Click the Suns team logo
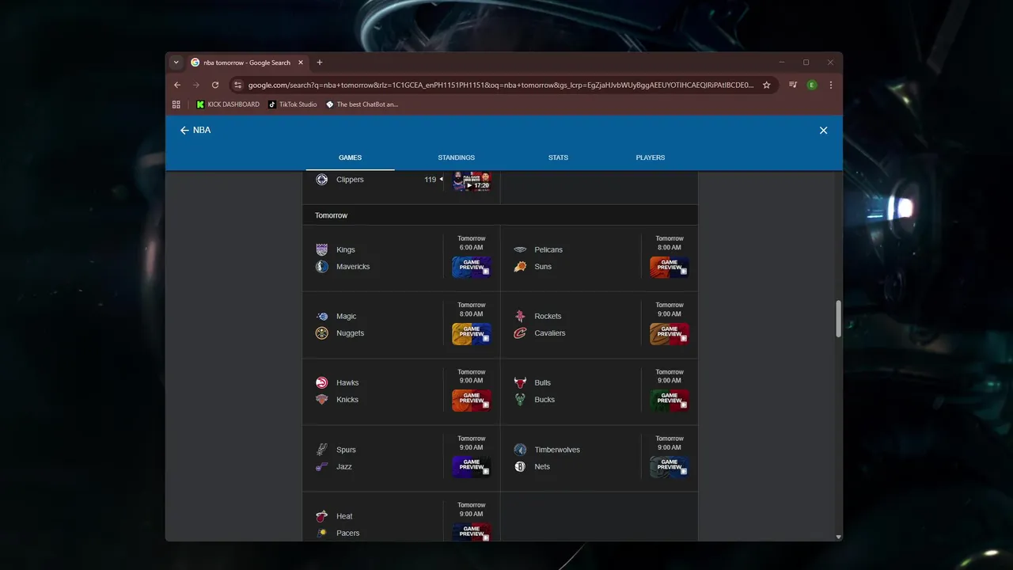Viewport: 1013px width, 570px height. coord(520,267)
